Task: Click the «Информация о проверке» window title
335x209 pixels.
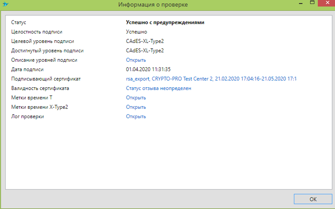Action: coord(153,5)
